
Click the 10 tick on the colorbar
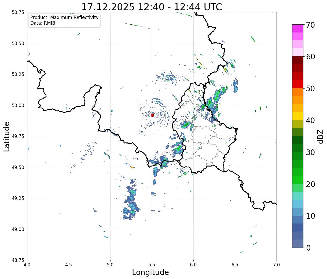(310, 216)
